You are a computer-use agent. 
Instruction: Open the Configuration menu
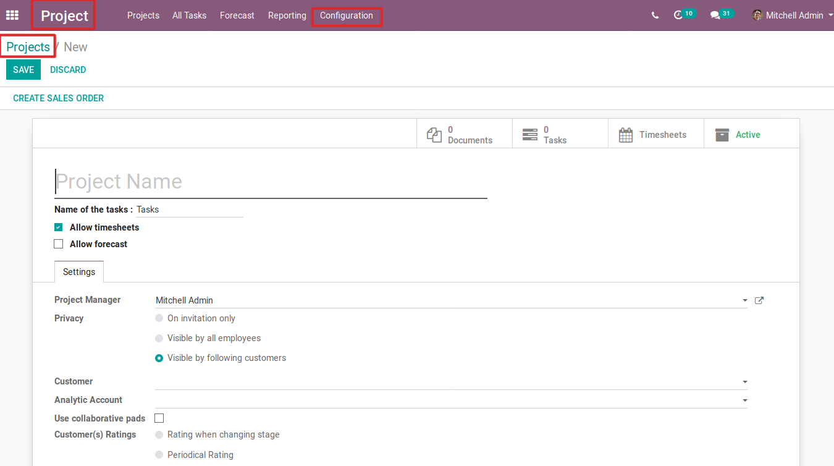[347, 15]
